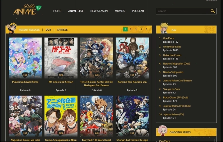Click the MF Ghost 2nd Season title link
This screenshot has width=223, height=142.
tap(61, 82)
